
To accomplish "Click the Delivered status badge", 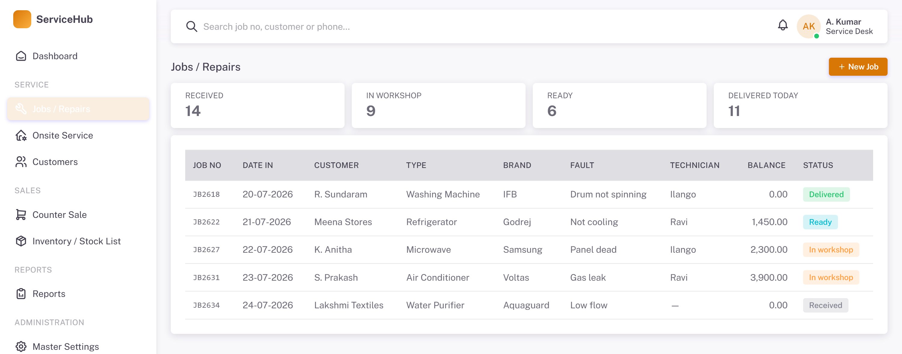I will pos(826,194).
